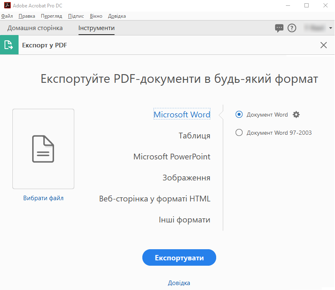Open the account dropdown arrow
The height and width of the screenshot is (290, 335).
[330, 28]
